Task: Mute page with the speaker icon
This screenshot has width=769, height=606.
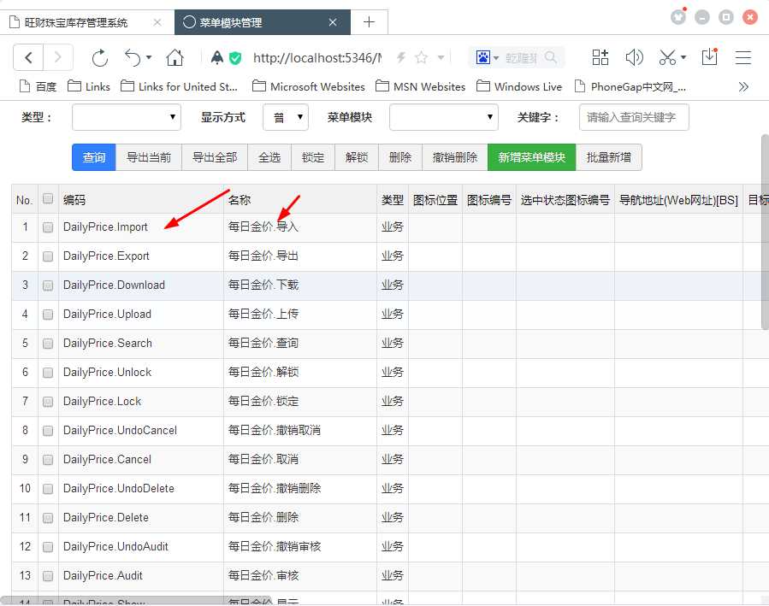Action: pyautogui.click(x=634, y=58)
